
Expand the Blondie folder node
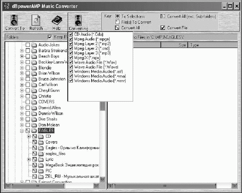[x=22, y=68]
